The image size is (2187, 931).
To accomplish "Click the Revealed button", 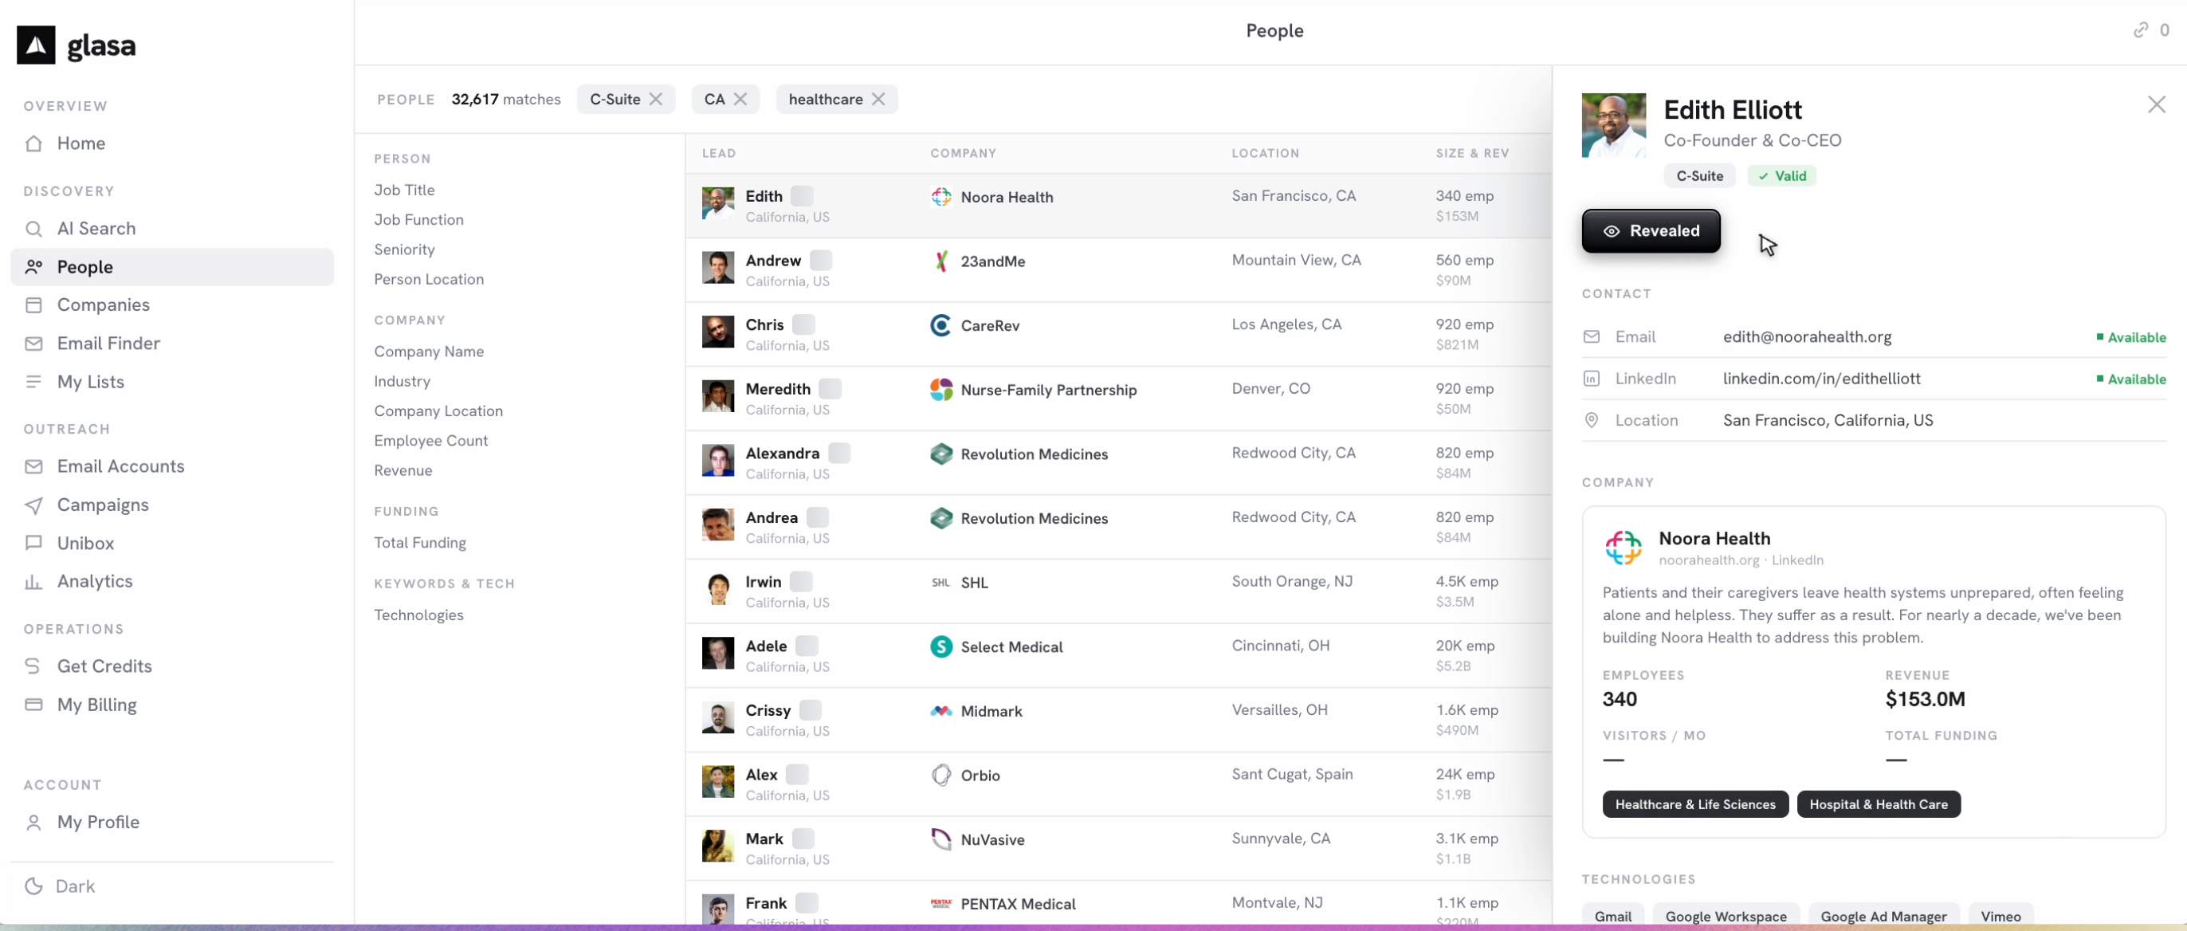I will pos(1651,231).
